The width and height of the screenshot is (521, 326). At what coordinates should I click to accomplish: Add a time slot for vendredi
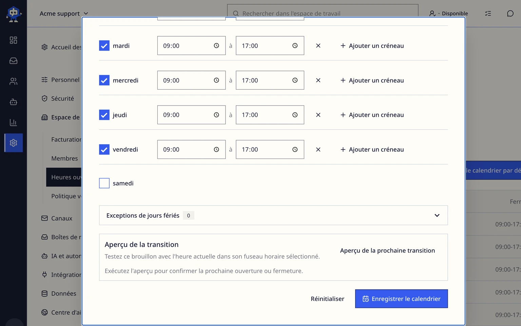point(372,149)
